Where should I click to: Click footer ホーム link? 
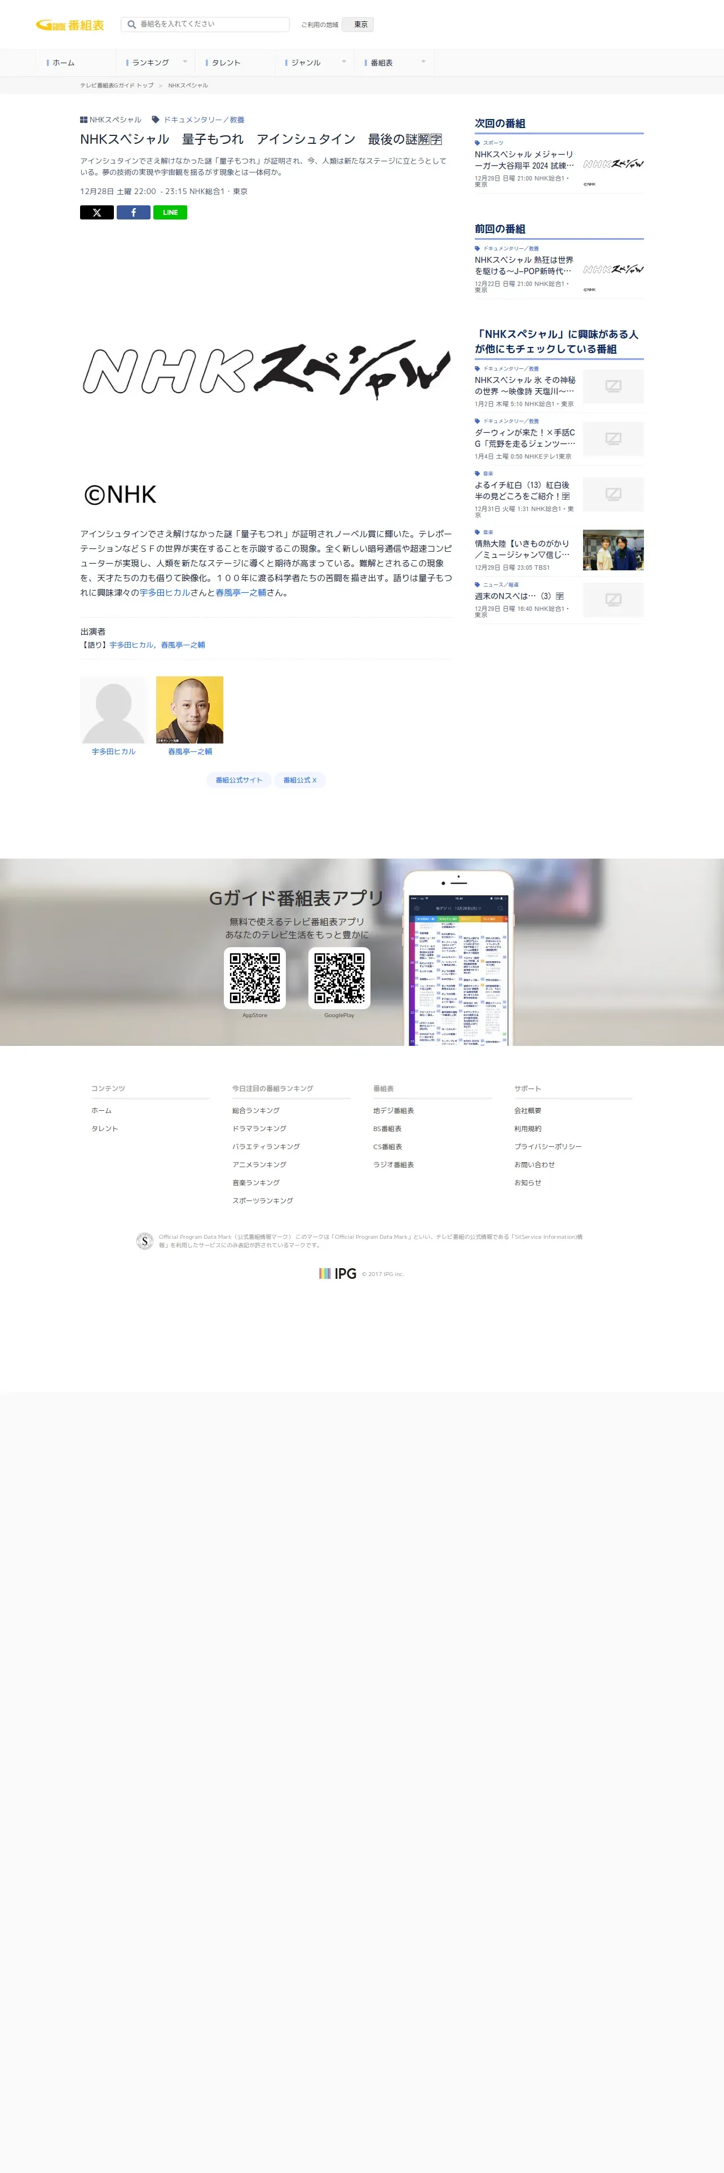pyautogui.click(x=101, y=1111)
